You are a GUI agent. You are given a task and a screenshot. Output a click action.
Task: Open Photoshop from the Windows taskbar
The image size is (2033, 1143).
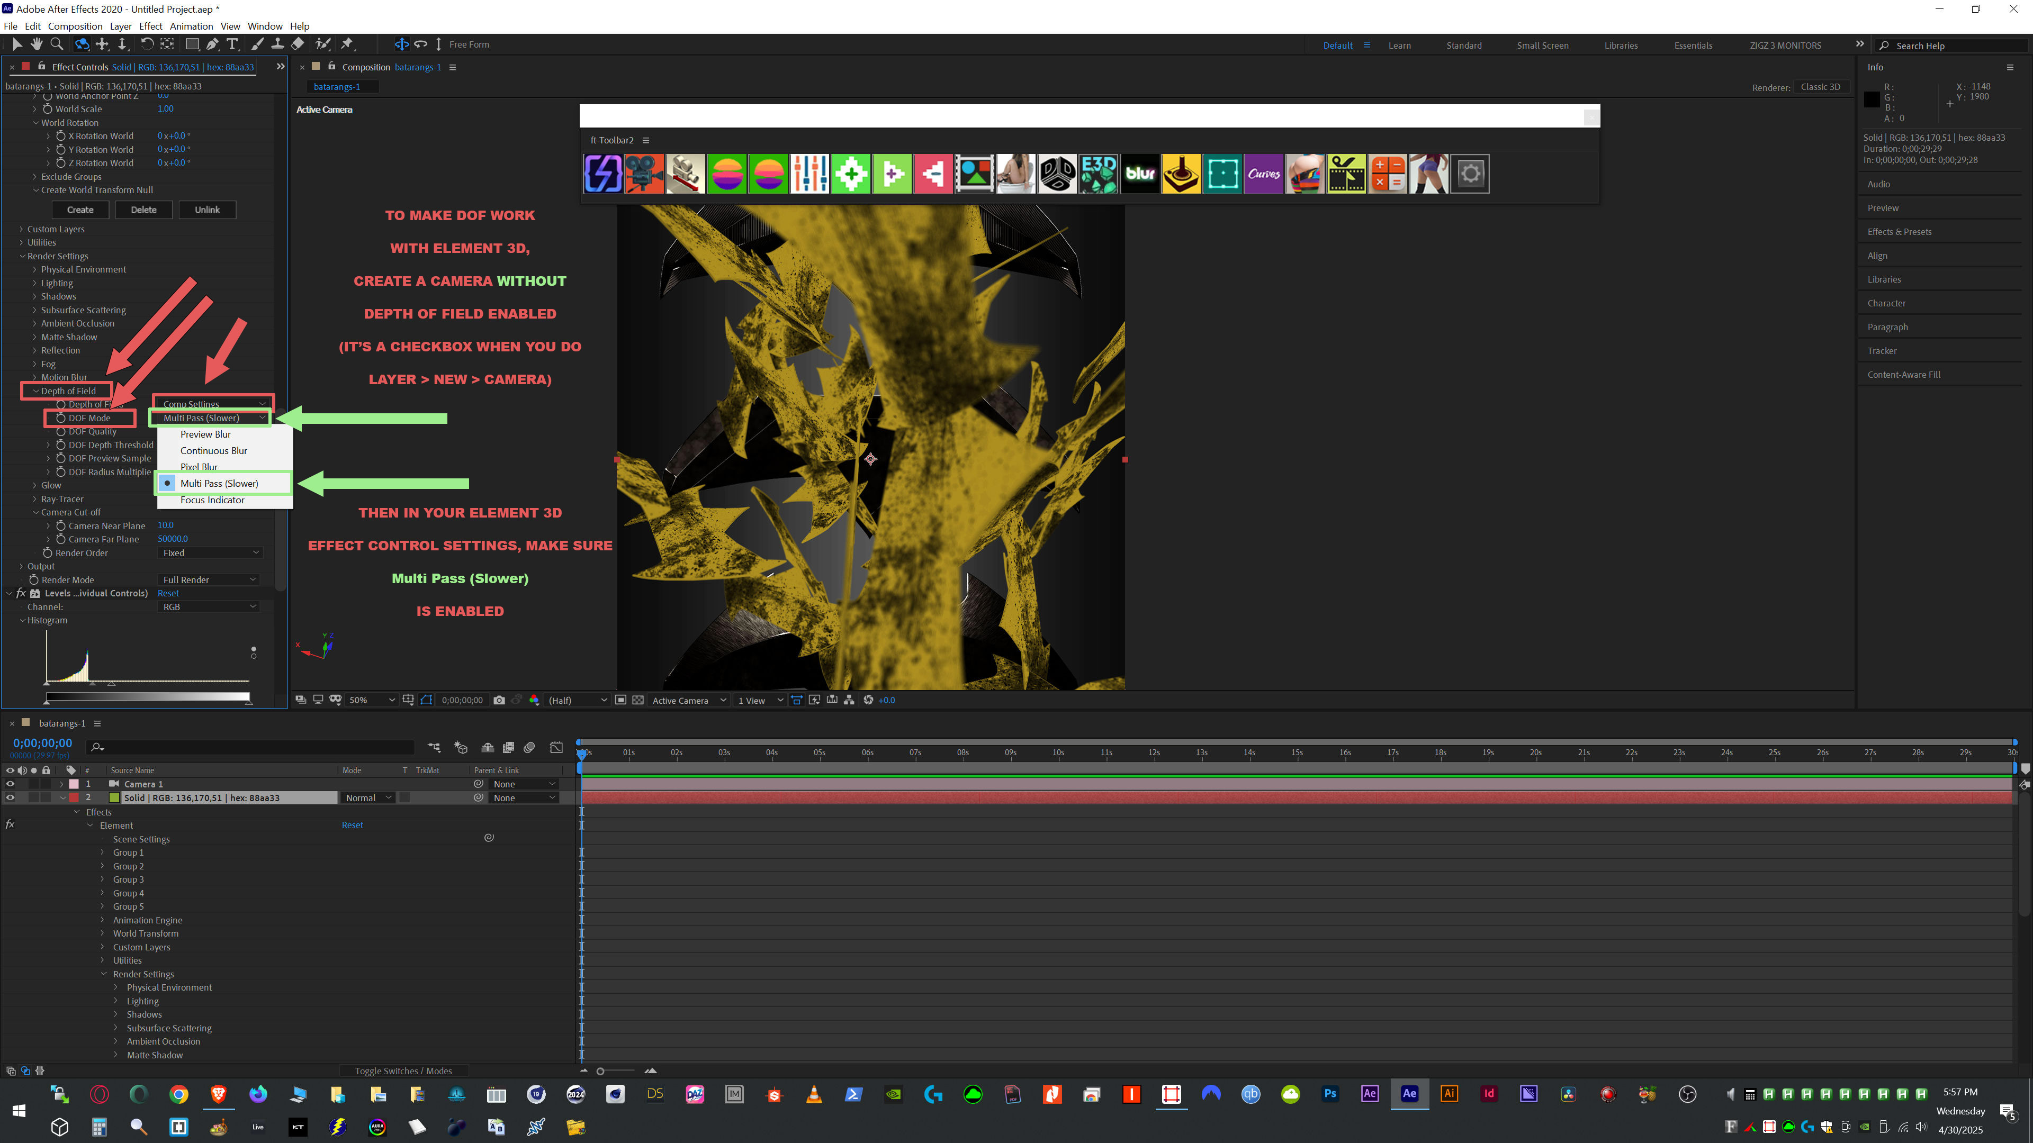click(x=1330, y=1093)
